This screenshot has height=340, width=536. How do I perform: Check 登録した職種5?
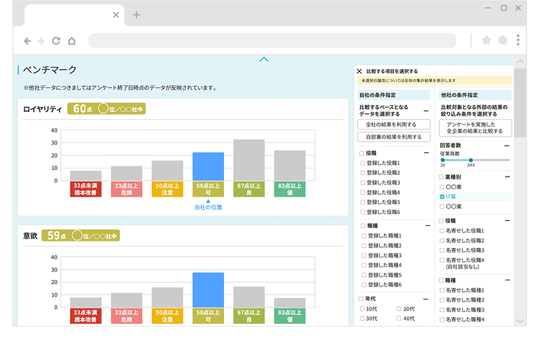pos(364,275)
